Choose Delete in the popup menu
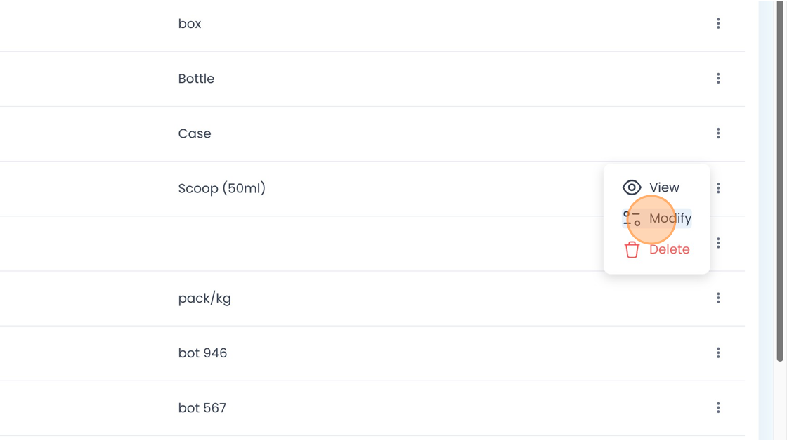Image resolution: width=787 pixels, height=441 pixels. click(656, 249)
